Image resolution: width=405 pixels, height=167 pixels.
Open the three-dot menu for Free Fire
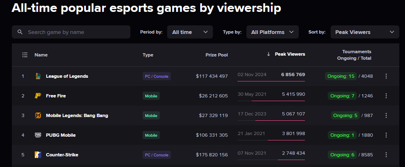click(x=386, y=96)
